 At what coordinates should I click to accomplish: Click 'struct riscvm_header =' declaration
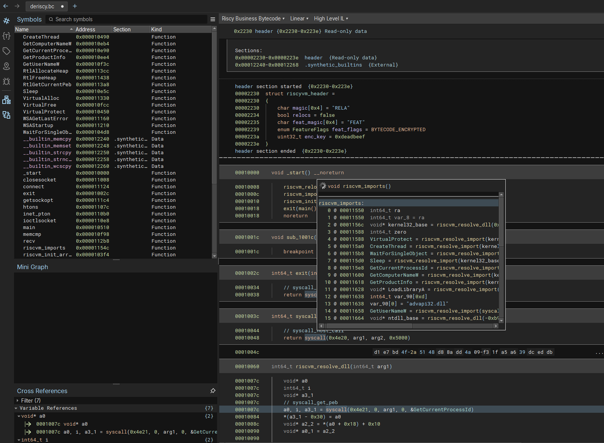click(x=300, y=94)
